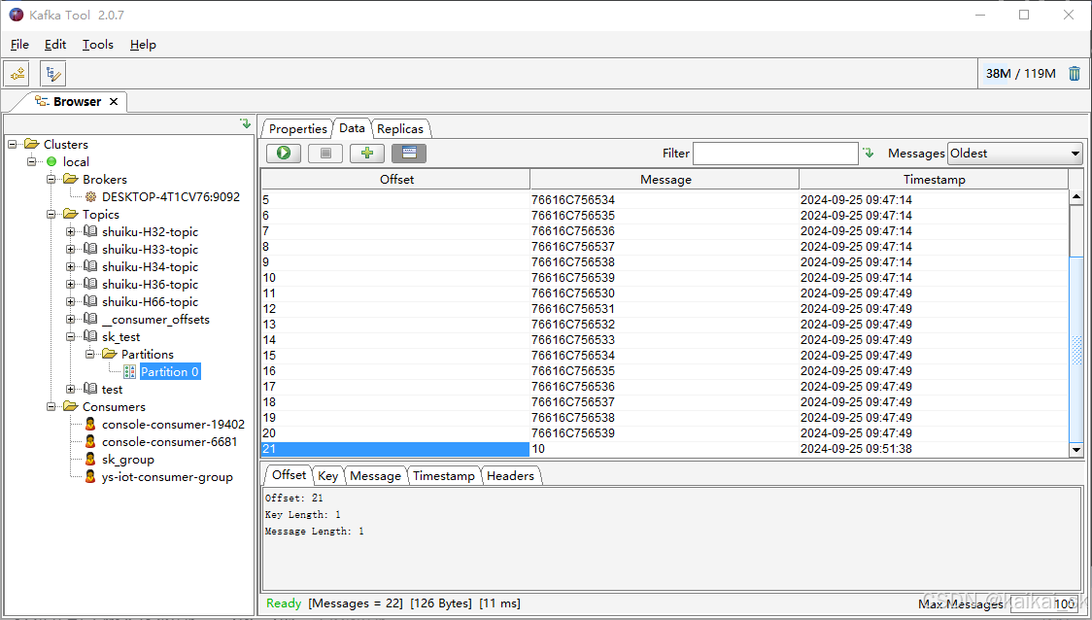This screenshot has height=620, width=1092.
Task: Open the Help menu
Action: [143, 45]
